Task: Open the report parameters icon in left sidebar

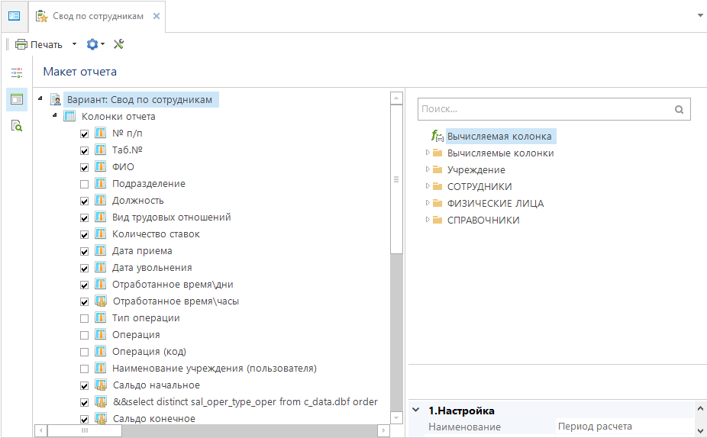Action: (16, 73)
